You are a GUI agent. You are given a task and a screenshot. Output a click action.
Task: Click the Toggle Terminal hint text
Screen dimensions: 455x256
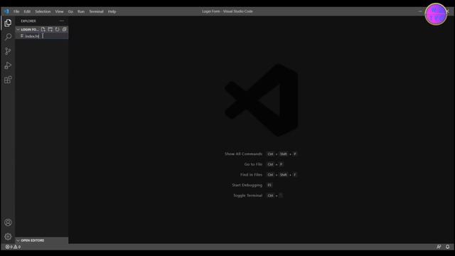247,196
